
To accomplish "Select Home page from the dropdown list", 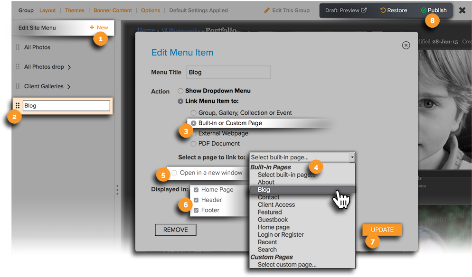I will point(274,227).
